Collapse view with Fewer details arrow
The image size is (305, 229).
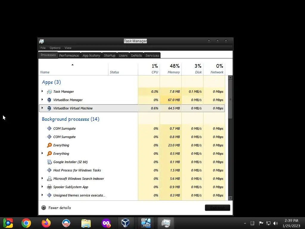click(44, 208)
